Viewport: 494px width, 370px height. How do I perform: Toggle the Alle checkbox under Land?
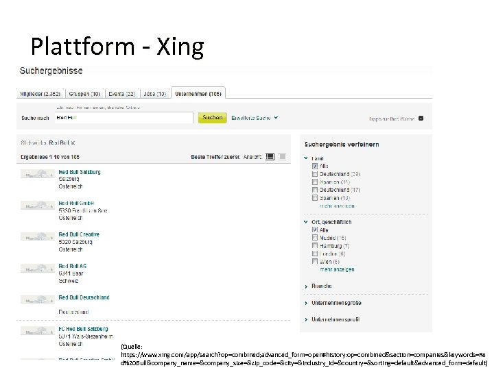(315, 166)
